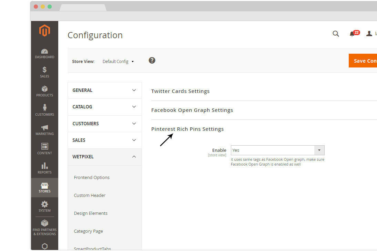Collapse the WETPIXEL config section
This screenshot has width=377, height=252.
pos(105,157)
